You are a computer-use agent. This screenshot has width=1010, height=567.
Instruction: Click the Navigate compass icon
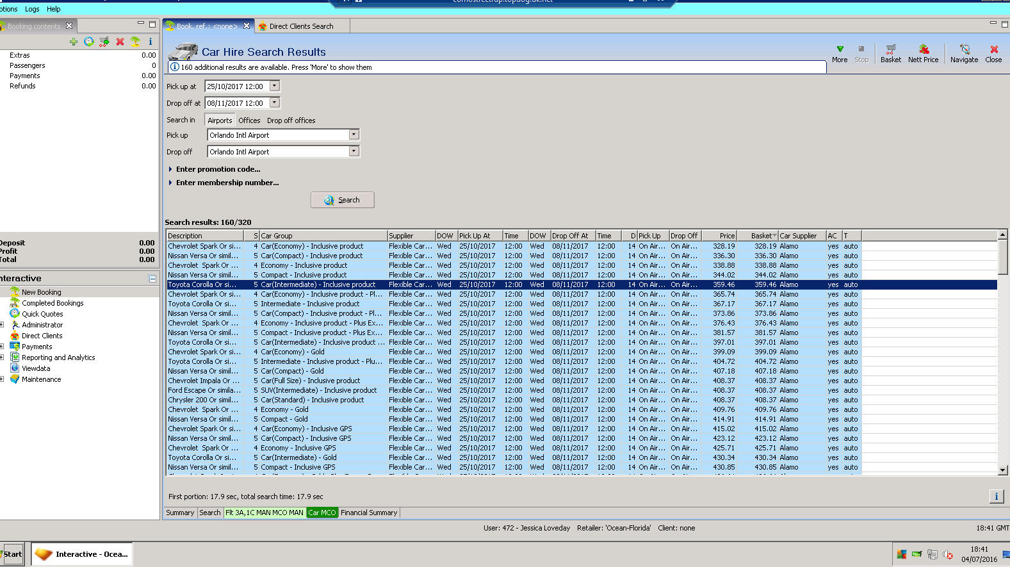point(964,49)
